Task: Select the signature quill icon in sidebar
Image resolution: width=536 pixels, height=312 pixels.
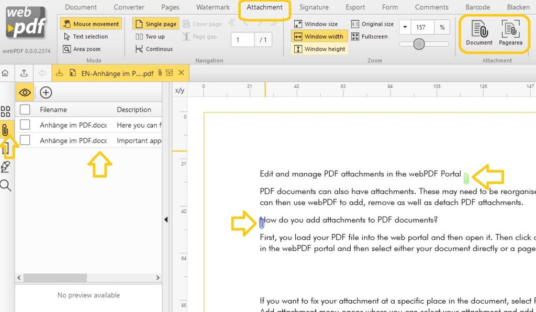Action: coord(6,166)
